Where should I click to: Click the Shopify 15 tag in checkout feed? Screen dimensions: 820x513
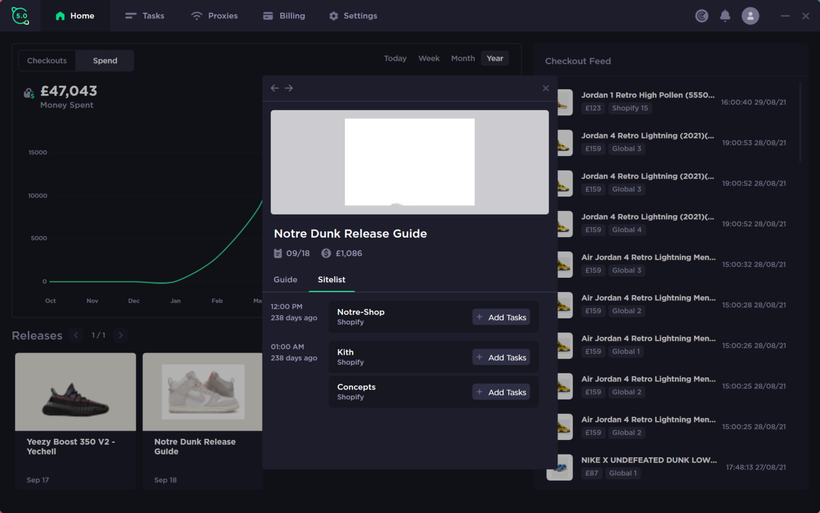[630, 108]
